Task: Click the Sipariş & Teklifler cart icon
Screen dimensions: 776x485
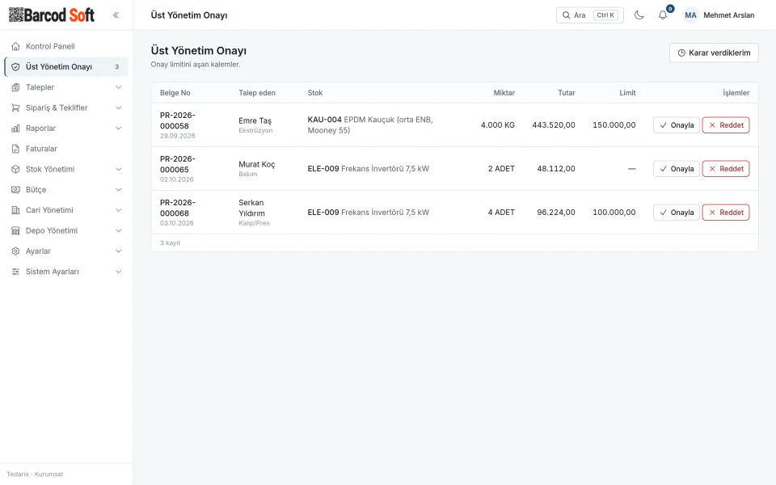Action: 16,108
